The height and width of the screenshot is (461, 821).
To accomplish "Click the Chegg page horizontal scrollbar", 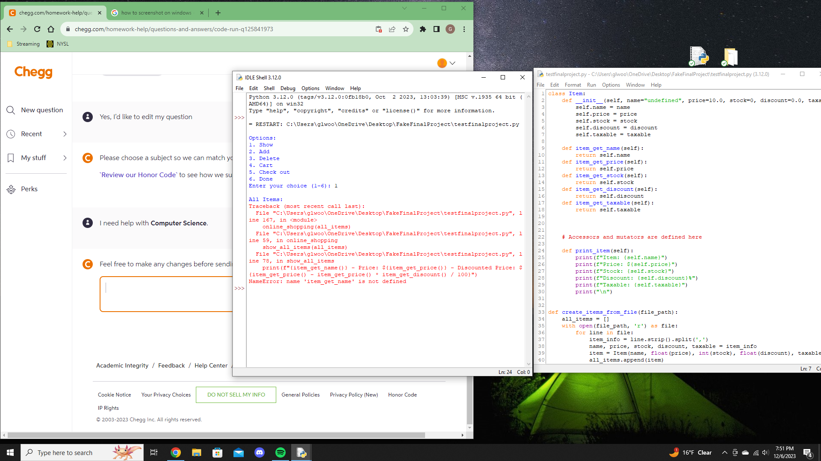I will tap(216, 435).
